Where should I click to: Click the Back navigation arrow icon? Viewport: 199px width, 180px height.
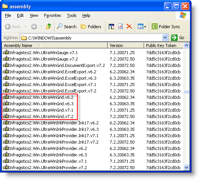point(8,27)
